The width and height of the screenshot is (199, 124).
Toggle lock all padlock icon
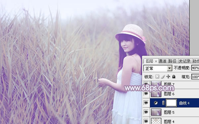pos(174,76)
